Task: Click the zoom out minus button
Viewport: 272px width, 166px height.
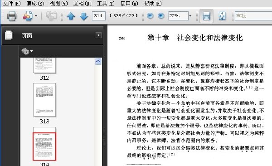Action: (x=150, y=16)
